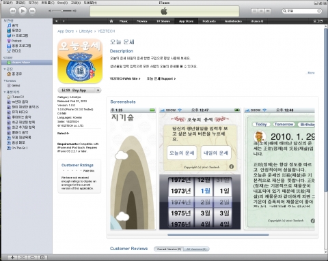Click the YEZITECH breadcrumb link
Screen dimensions: 328x261
click(x=106, y=31)
